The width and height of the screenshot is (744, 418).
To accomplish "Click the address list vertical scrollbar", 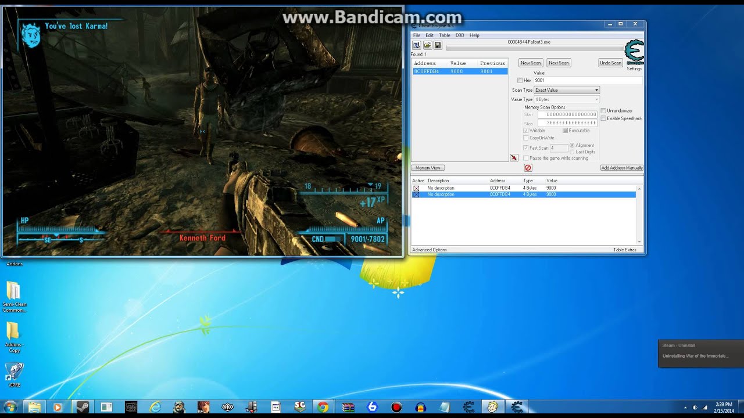I will click(x=639, y=215).
